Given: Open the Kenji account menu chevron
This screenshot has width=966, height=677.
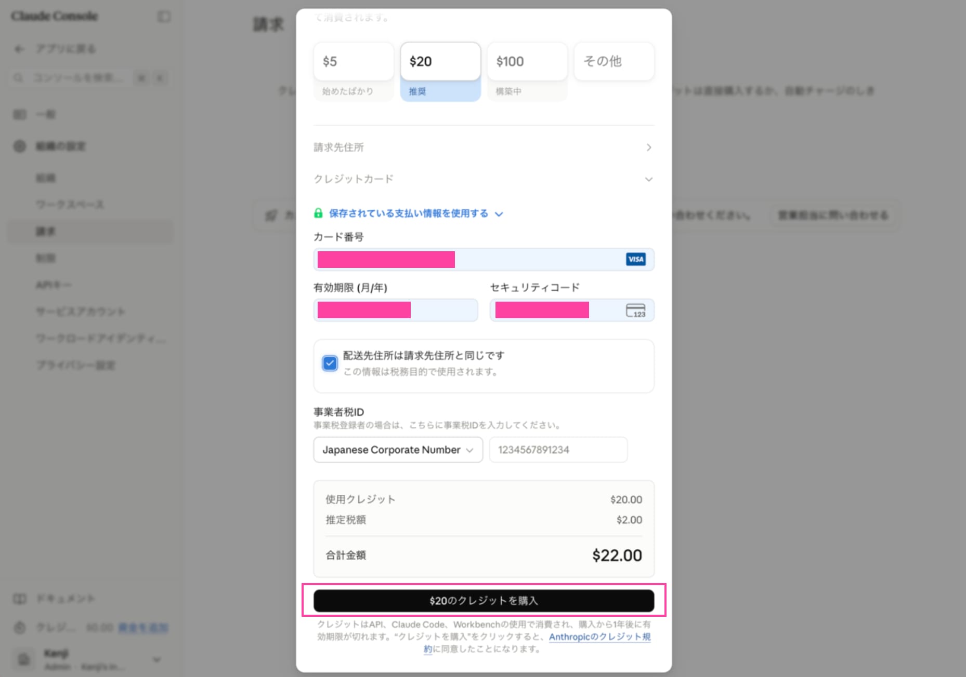Looking at the screenshot, I should pos(156,660).
